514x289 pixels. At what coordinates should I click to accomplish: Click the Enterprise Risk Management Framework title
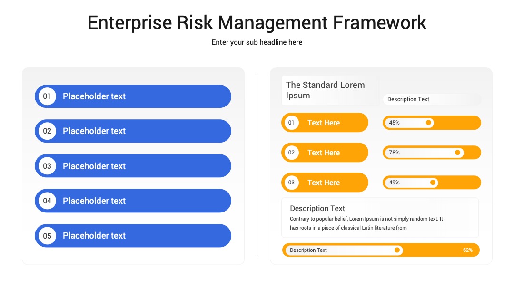(257, 23)
